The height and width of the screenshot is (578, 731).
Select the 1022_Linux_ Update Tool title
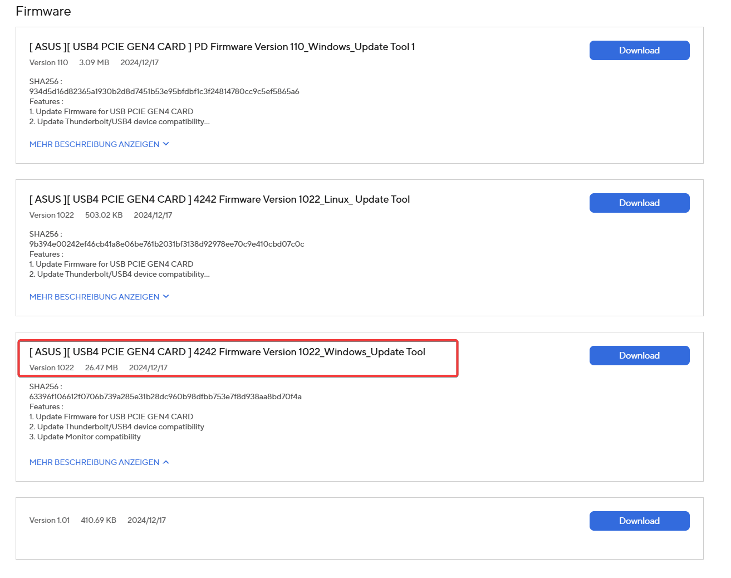[x=219, y=199]
